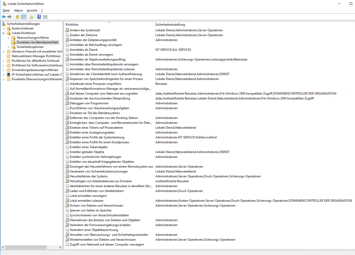Click the IP-Sicherheitsrichtlinien node icon
Screen dimensions: 355x255
coord(9,75)
